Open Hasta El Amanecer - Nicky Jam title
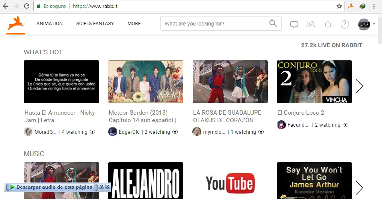 pyautogui.click(x=60, y=117)
